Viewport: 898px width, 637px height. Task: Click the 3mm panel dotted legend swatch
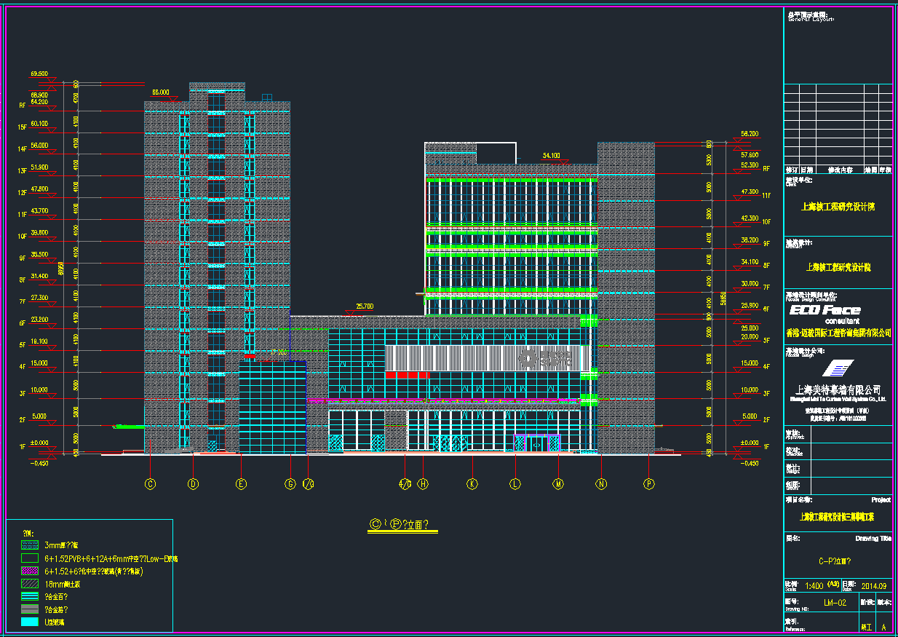coord(29,545)
